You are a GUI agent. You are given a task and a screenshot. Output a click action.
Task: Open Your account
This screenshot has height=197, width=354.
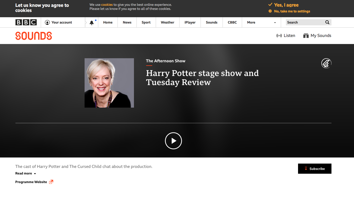(58, 22)
